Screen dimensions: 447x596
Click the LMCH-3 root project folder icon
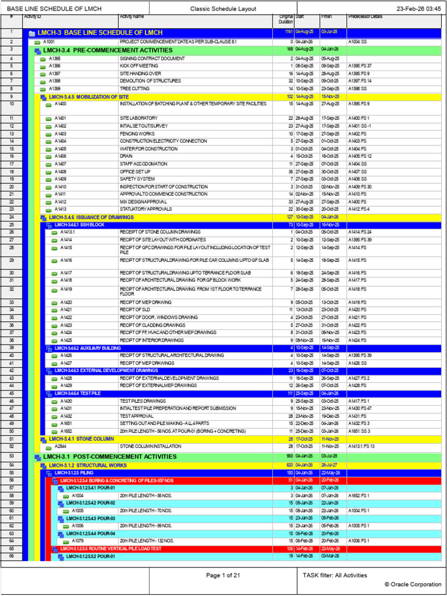[x=32, y=33]
